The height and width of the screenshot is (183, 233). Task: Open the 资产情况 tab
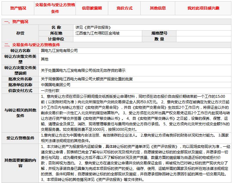(18, 8)
